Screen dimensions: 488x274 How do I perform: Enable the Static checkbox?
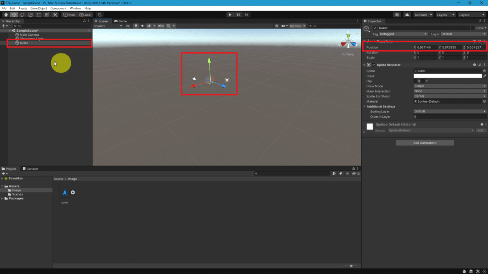(x=473, y=28)
